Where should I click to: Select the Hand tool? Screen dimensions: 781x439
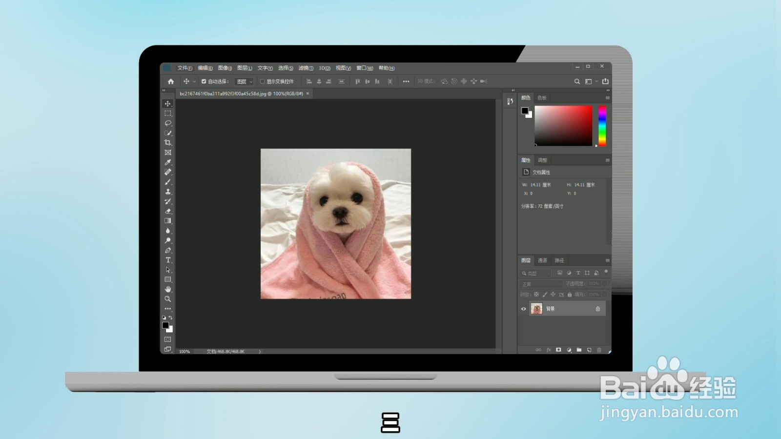click(x=168, y=289)
